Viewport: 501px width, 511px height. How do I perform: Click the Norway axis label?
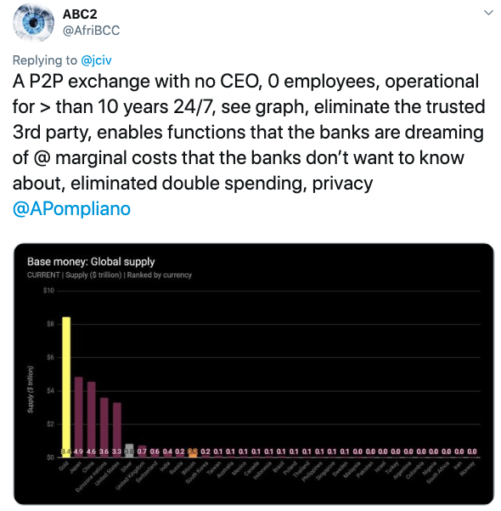[466, 469]
